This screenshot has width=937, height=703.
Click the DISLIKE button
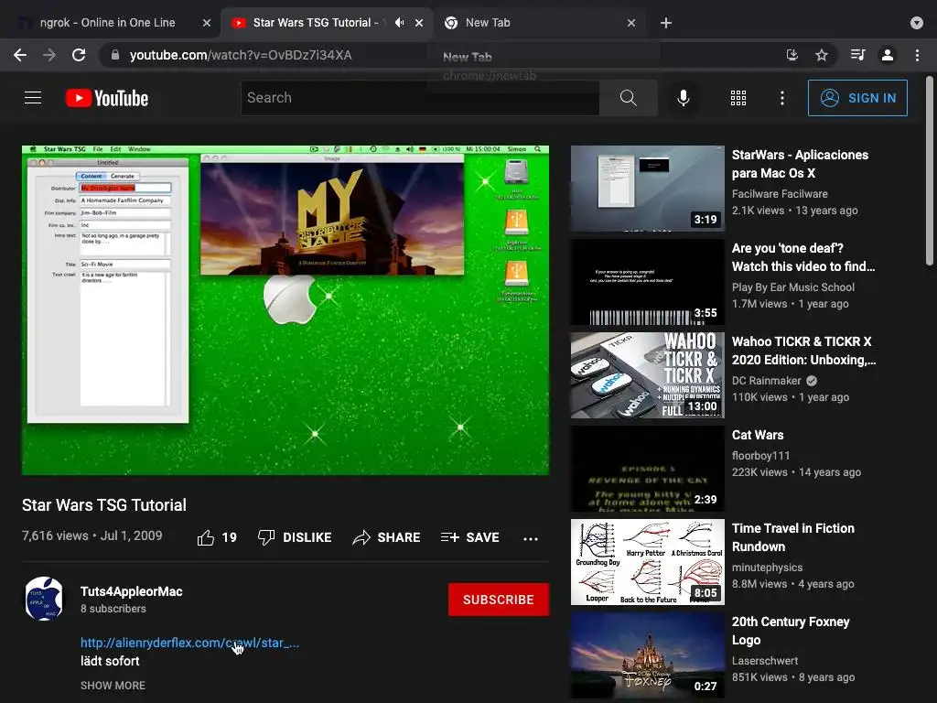pos(295,537)
